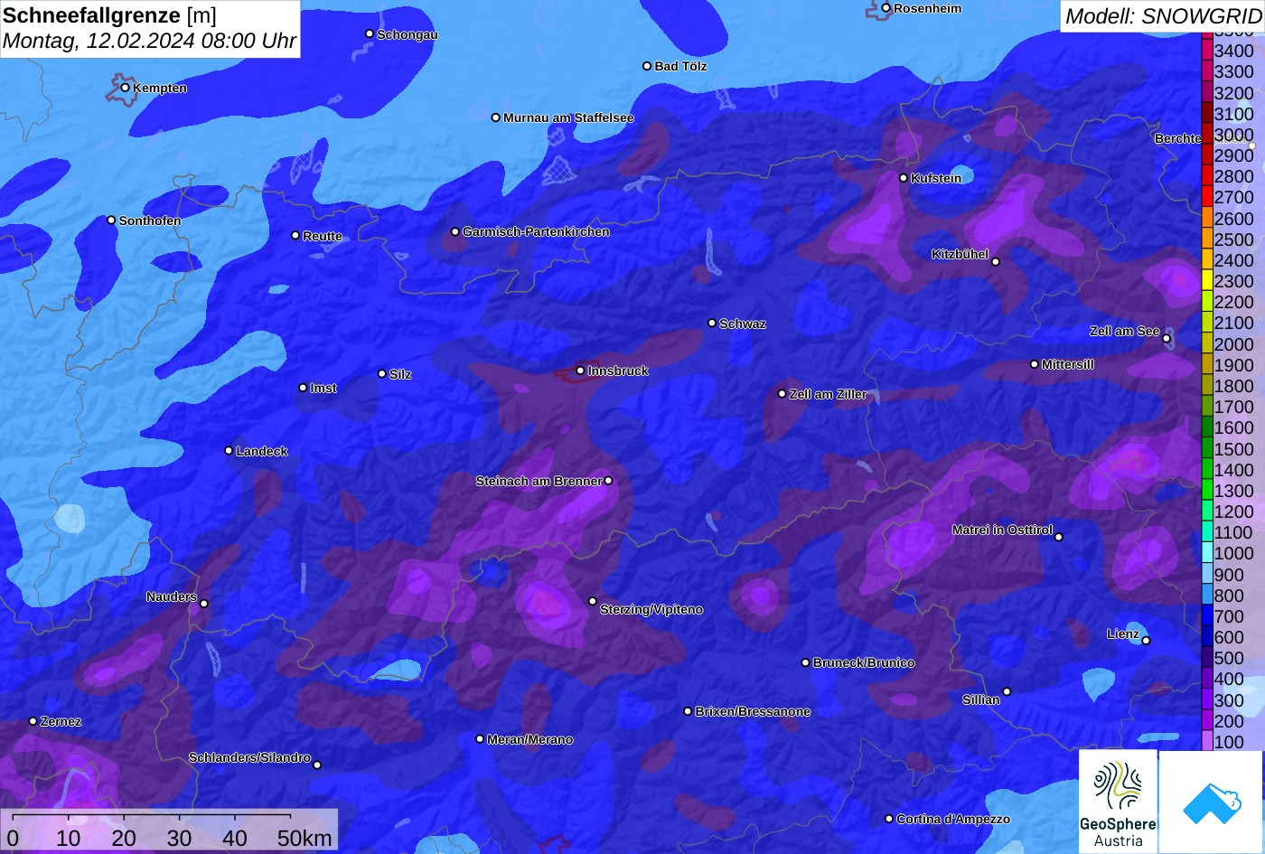1265x854 pixels.
Task: Click the 1500 green legend swatch
Action: click(1206, 448)
